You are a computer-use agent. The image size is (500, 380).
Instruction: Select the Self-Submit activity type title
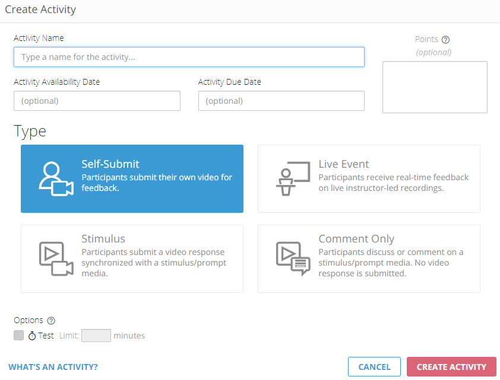pyautogui.click(x=110, y=164)
